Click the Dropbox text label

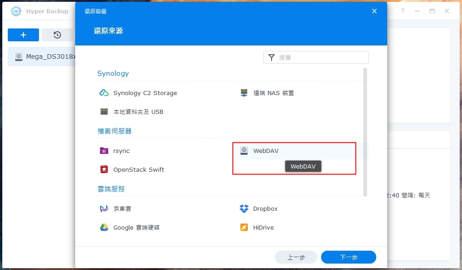tap(265, 208)
